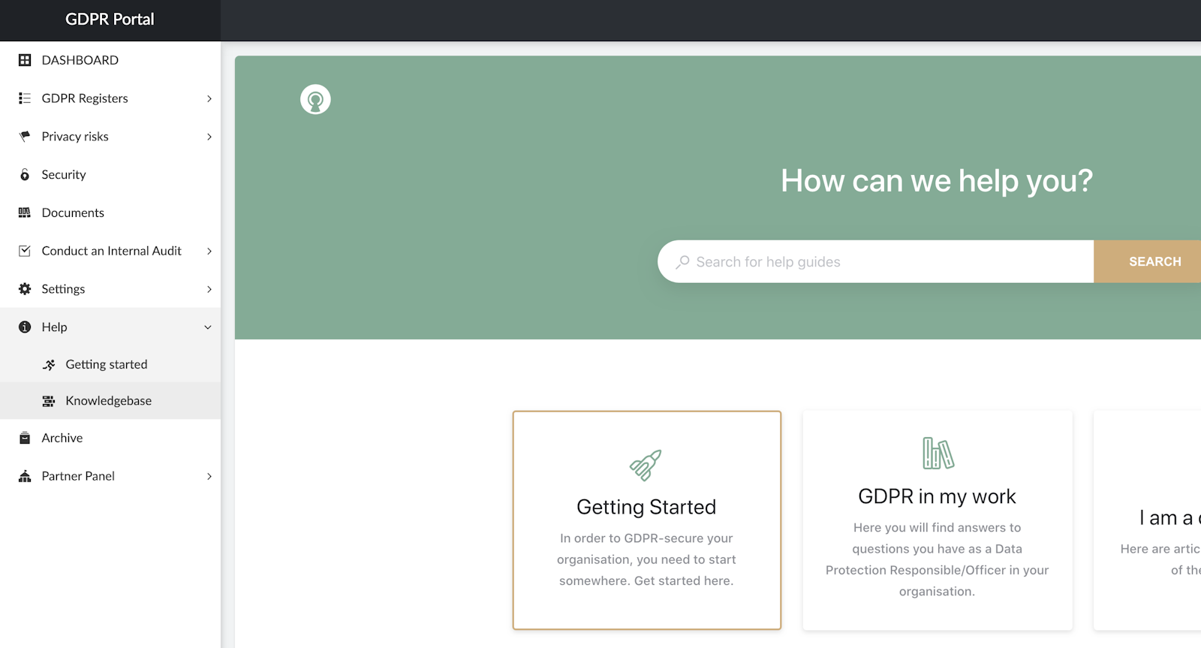Click the Dashboard grid icon

point(25,60)
